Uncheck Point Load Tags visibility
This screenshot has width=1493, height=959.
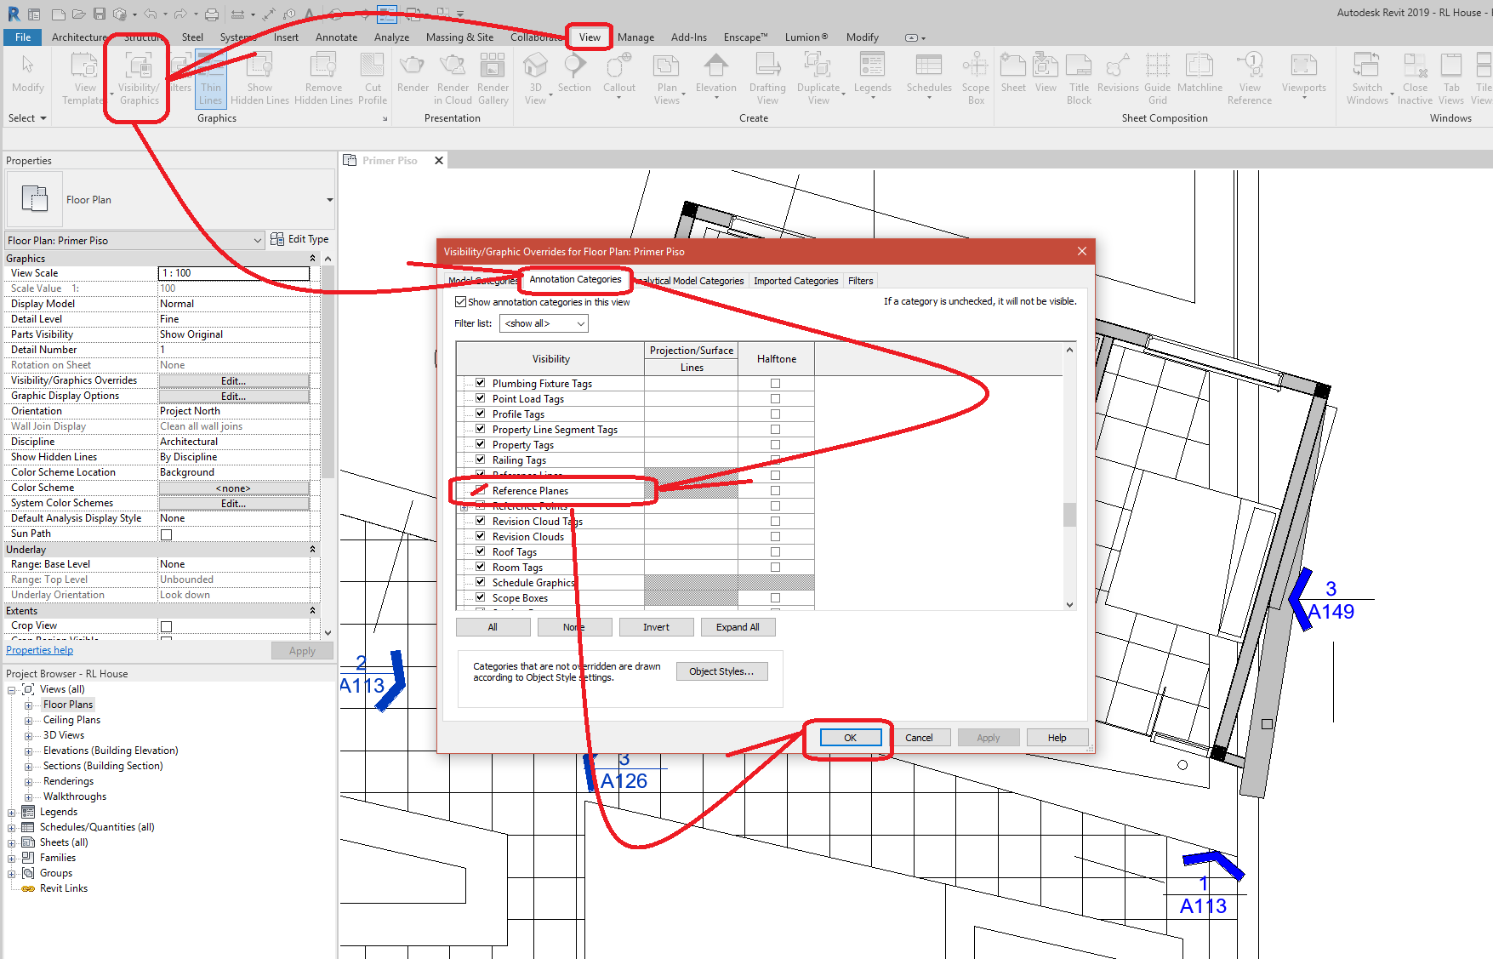(480, 398)
